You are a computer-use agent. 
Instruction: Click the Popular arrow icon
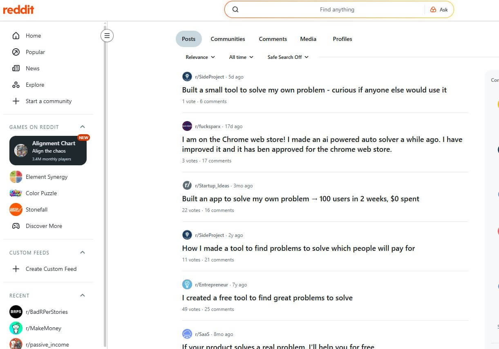click(16, 52)
